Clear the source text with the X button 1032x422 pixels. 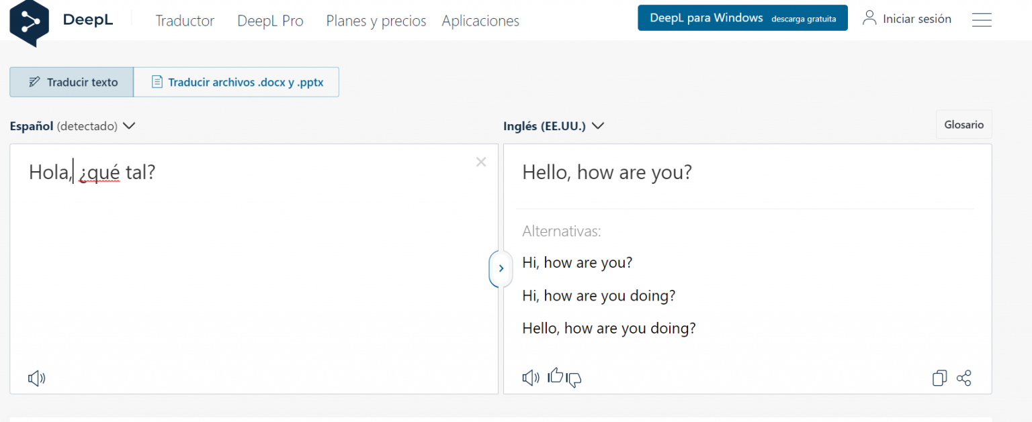[481, 162]
